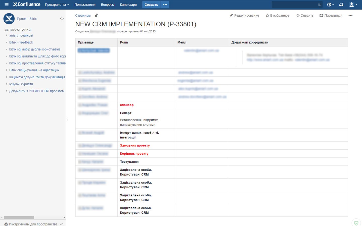Image resolution: width=362 pixels, height=226 pixels.
Task: Add page to favorites with В избранное
Action: tap(278, 16)
